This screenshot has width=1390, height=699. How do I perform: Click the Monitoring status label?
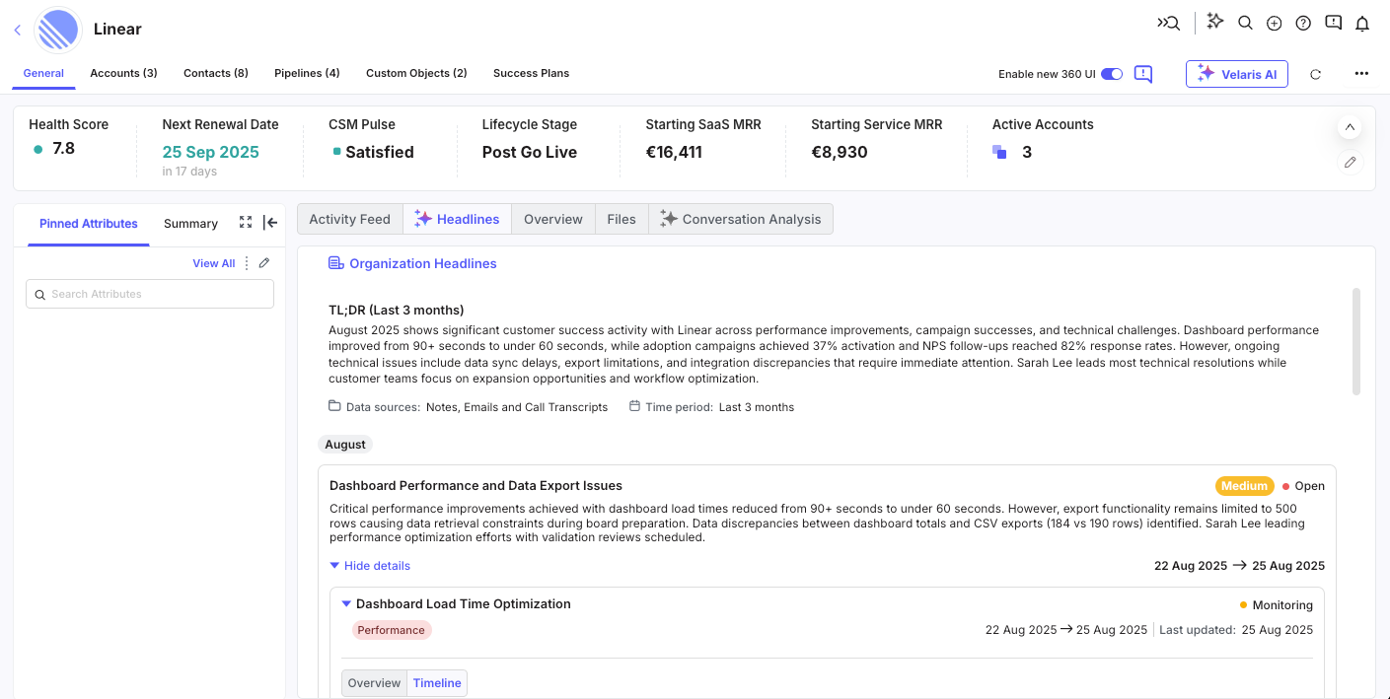tap(1277, 605)
